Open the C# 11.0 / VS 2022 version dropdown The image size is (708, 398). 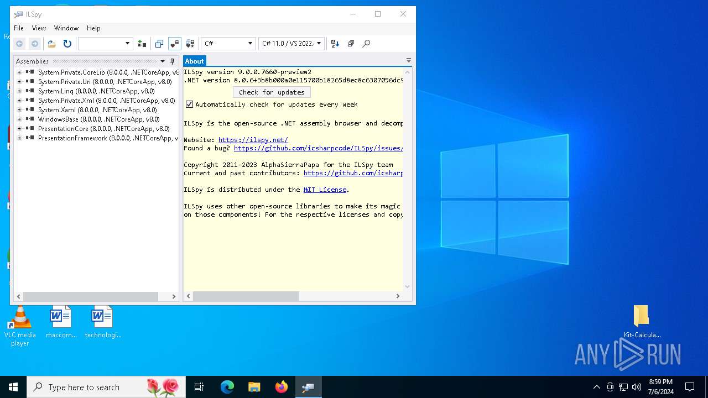point(291,44)
